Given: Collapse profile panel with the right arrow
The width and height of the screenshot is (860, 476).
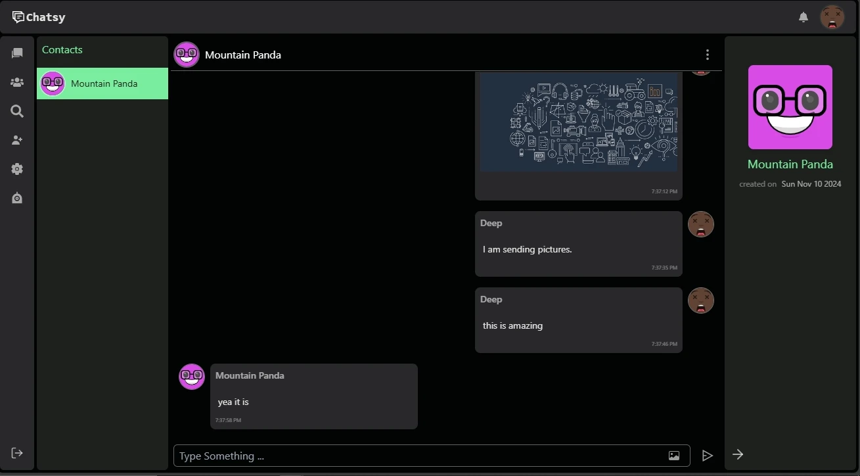Looking at the screenshot, I should pos(738,454).
